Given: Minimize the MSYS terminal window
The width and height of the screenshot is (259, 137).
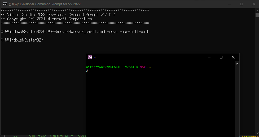Looking at the screenshot, I should tap(209, 57).
